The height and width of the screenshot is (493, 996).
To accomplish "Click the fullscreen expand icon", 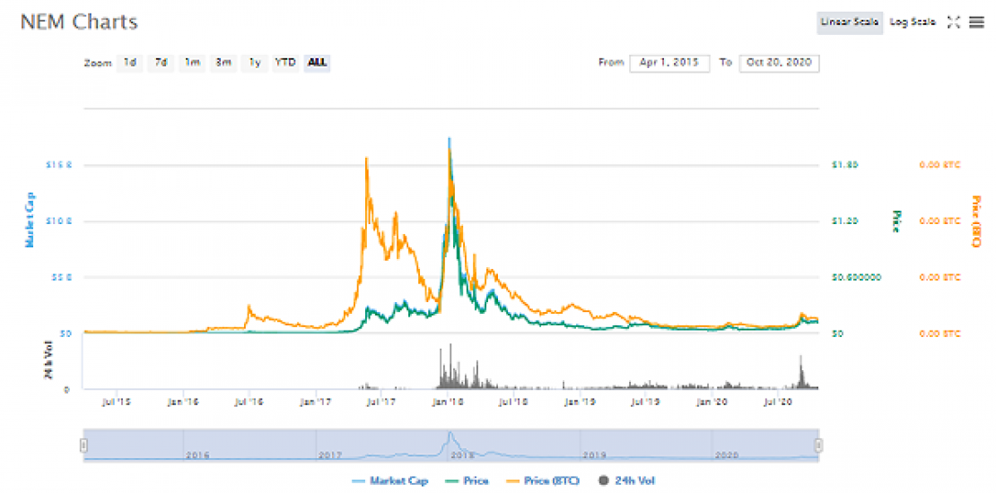I will 955,22.
